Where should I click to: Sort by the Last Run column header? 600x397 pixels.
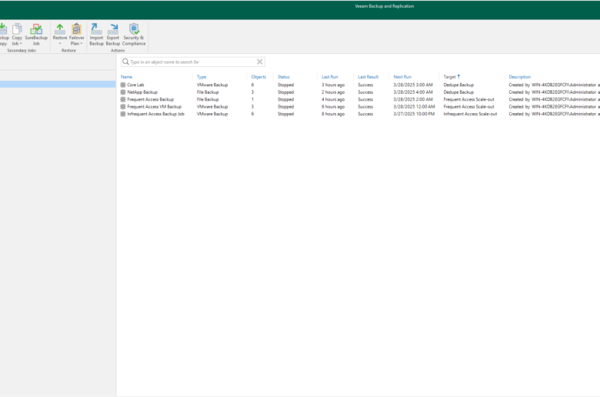[x=330, y=77]
